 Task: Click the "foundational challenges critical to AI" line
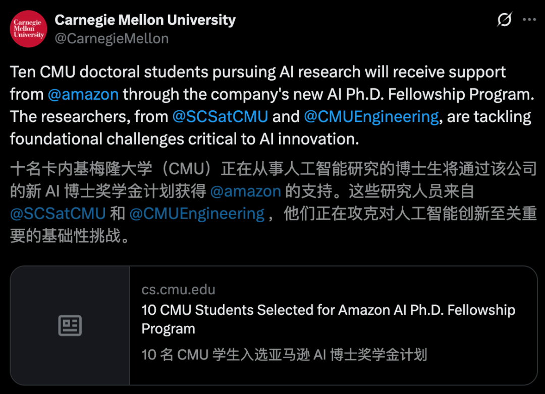[x=184, y=139]
